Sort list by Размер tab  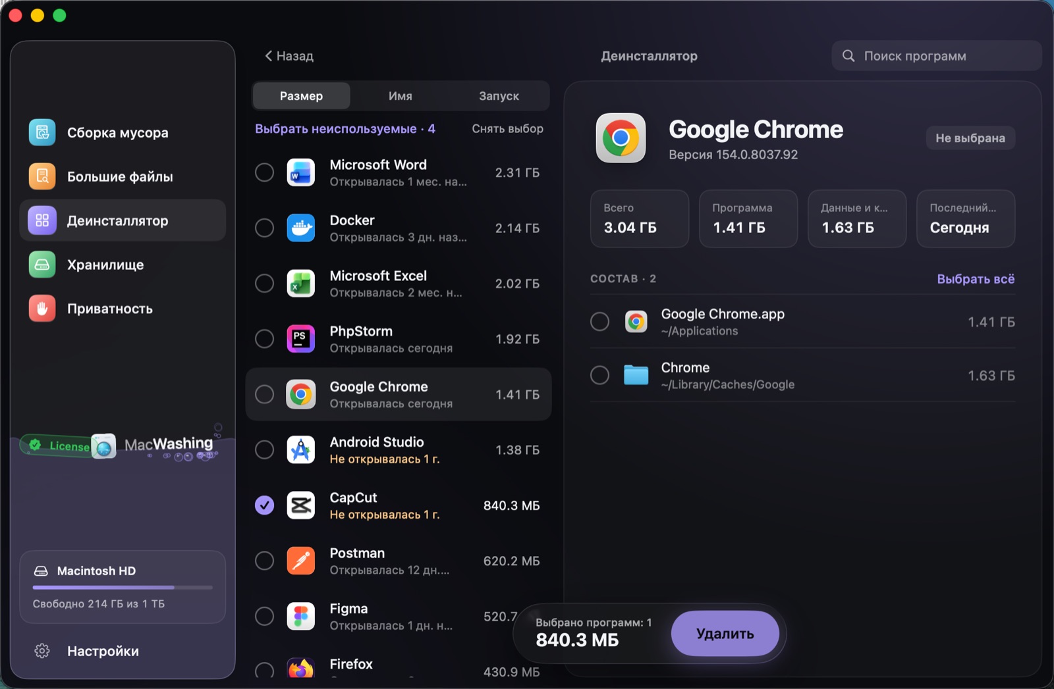point(301,96)
